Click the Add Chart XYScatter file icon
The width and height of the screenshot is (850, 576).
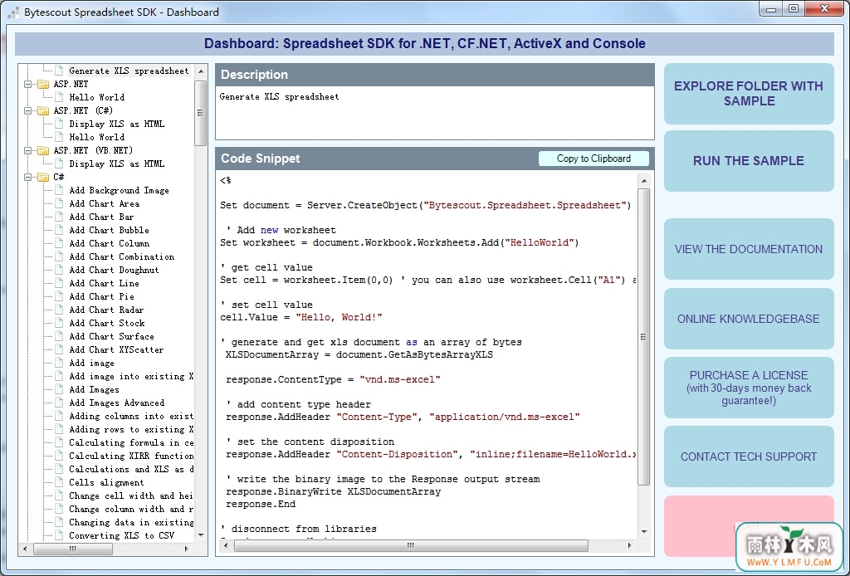(x=59, y=349)
